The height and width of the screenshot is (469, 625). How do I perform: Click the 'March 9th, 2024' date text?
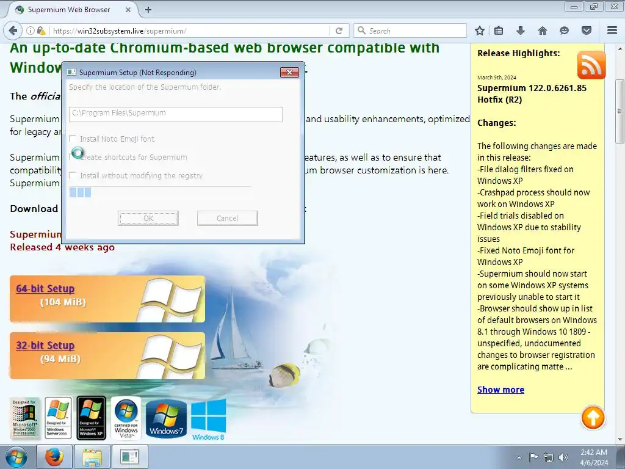click(497, 78)
